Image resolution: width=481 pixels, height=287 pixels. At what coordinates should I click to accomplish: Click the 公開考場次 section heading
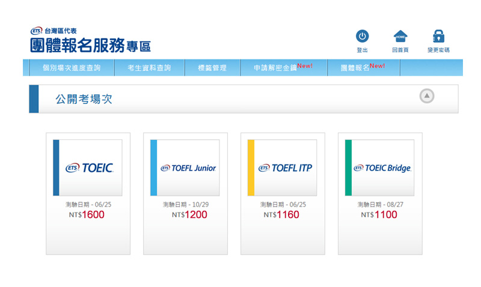(84, 99)
